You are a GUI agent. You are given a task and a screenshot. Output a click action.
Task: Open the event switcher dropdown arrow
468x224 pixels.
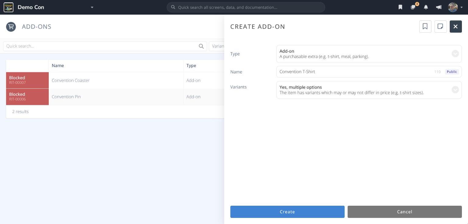pyautogui.click(x=92, y=7)
